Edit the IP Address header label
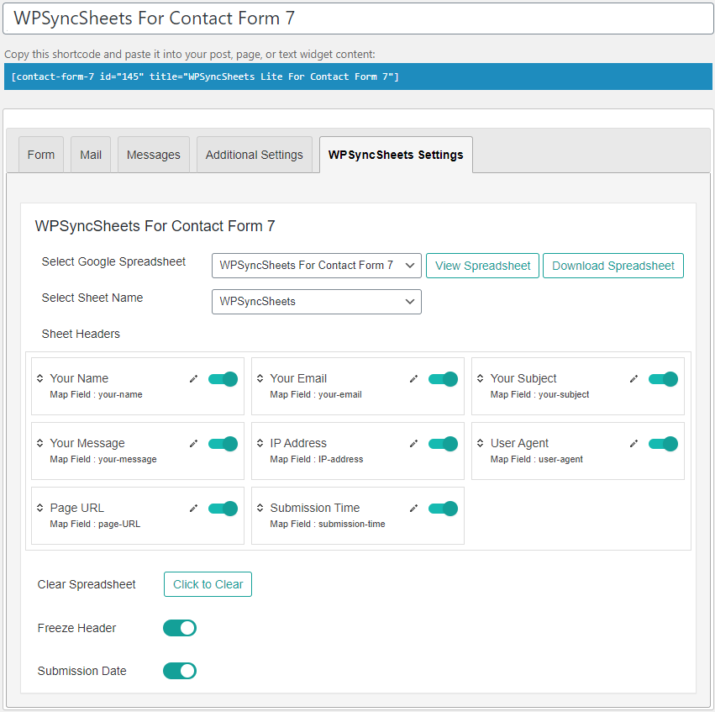The height and width of the screenshot is (712, 715). [x=413, y=444]
